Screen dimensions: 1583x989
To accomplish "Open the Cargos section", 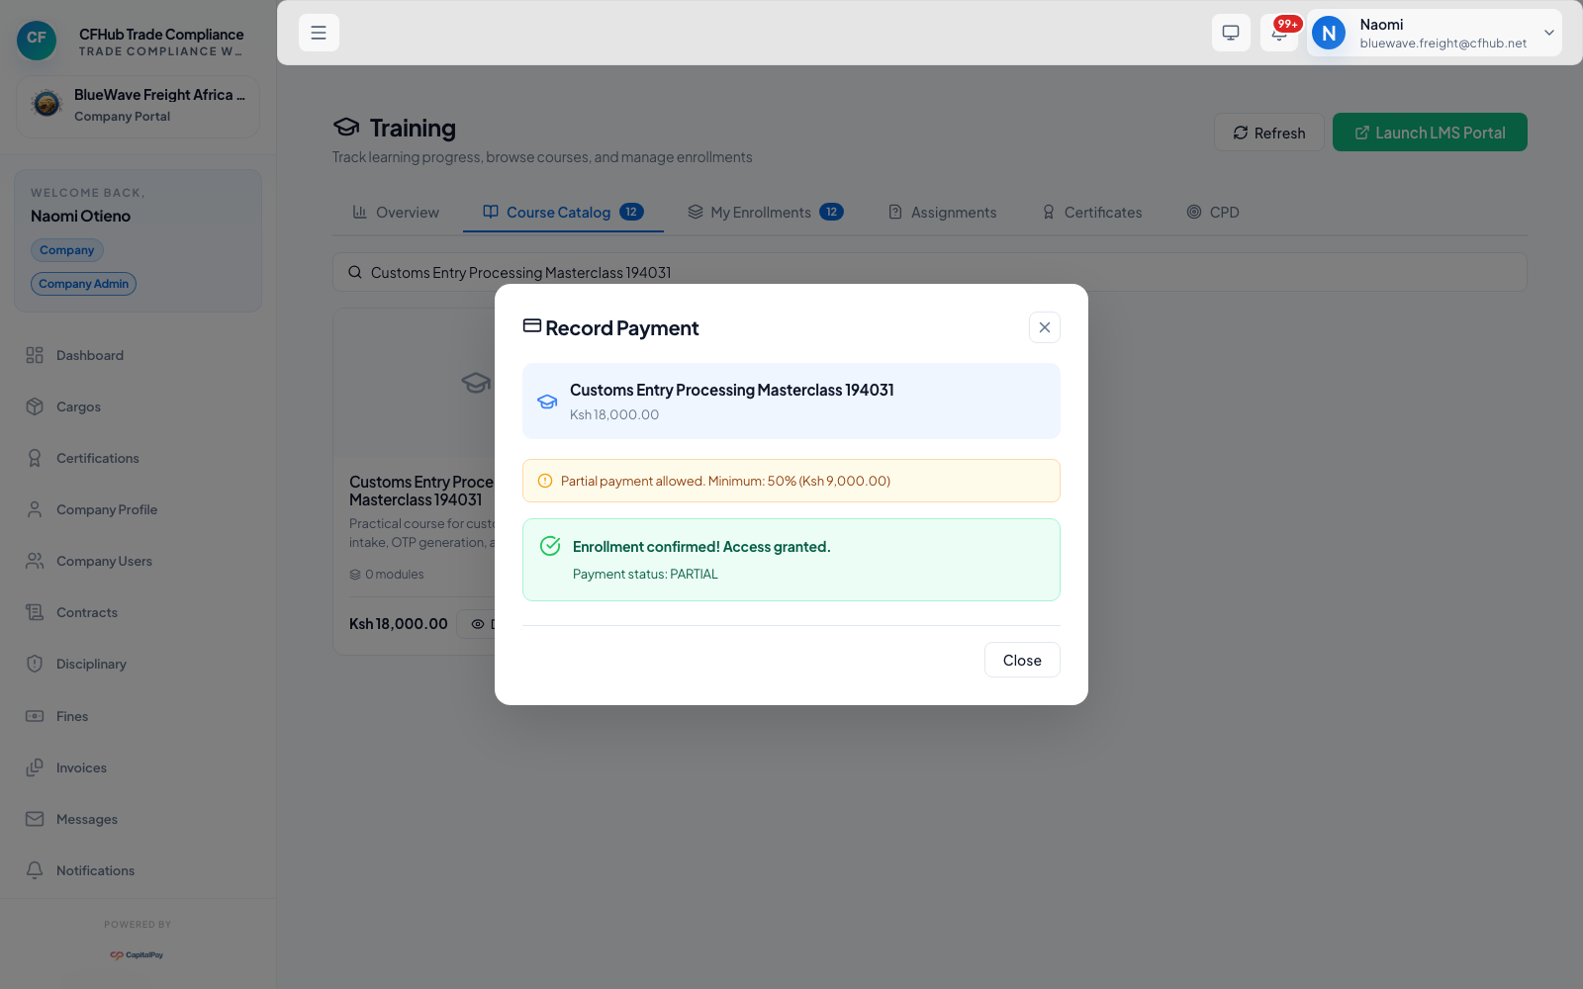I will (78, 406).
